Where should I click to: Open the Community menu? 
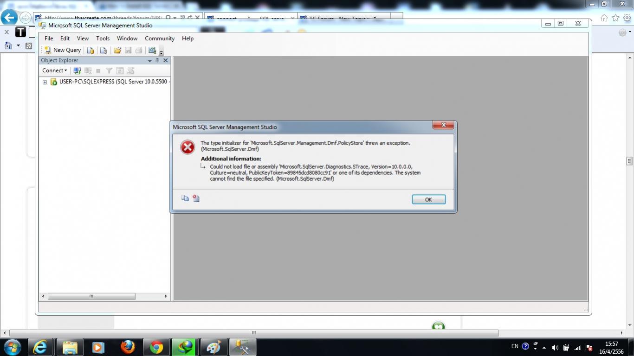[x=160, y=38]
